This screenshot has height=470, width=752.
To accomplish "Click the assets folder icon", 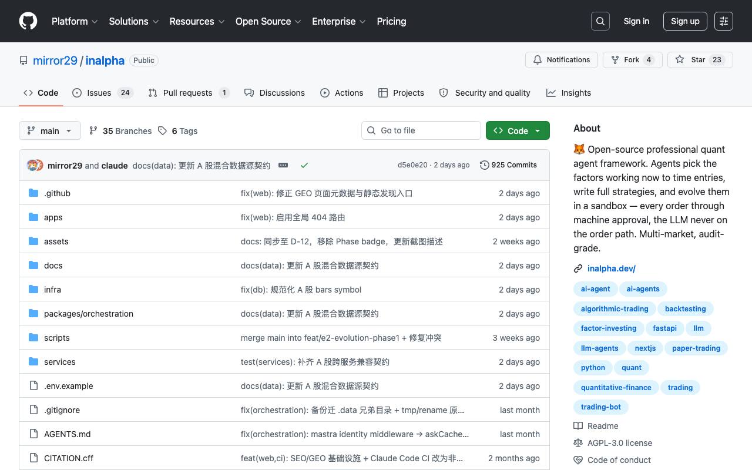I will point(33,241).
